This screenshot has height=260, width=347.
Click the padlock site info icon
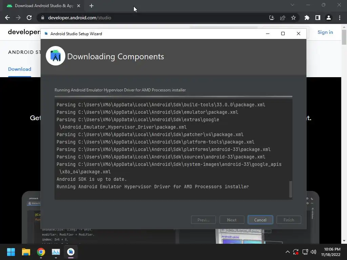pos(43,18)
